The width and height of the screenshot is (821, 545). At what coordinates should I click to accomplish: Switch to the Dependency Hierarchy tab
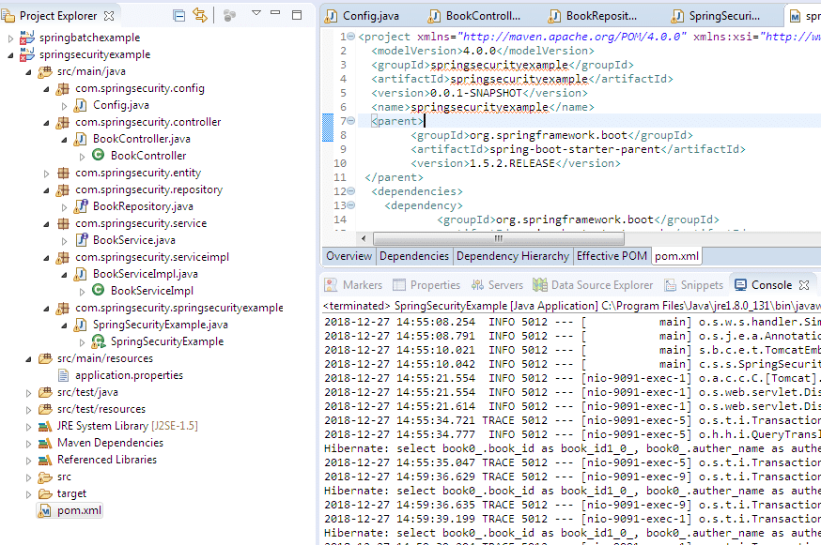[x=512, y=256]
